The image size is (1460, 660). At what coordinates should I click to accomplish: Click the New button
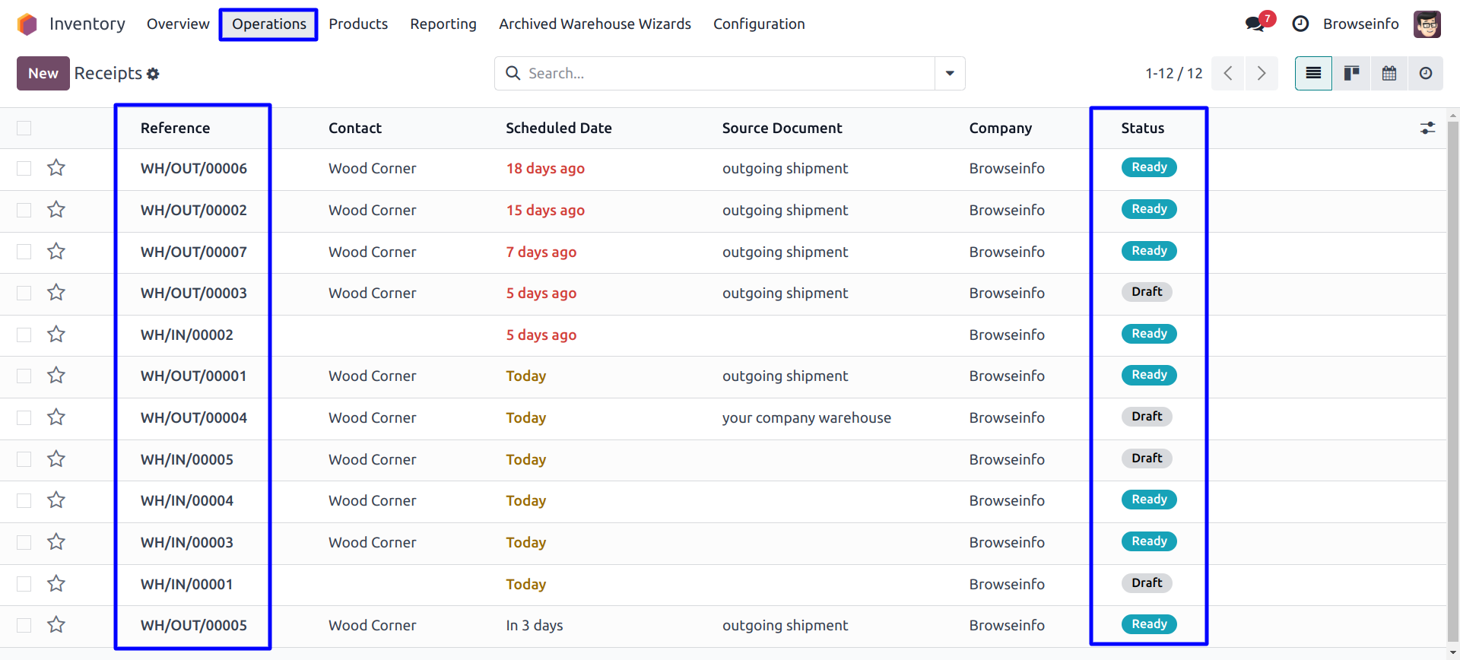tap(43, 74)
